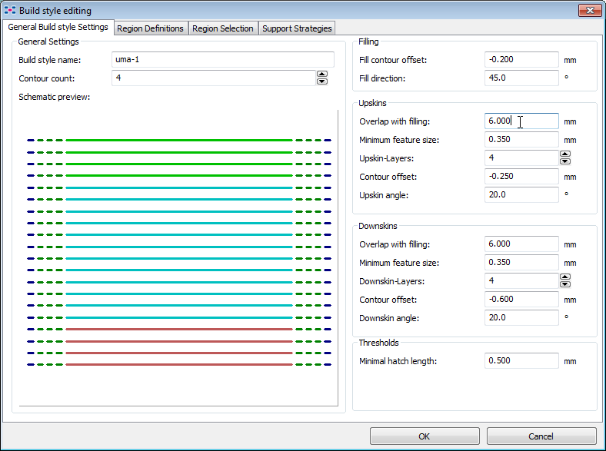Click the Build style editing window icon
The image size is (606, 451).
[x=10, y=11]
